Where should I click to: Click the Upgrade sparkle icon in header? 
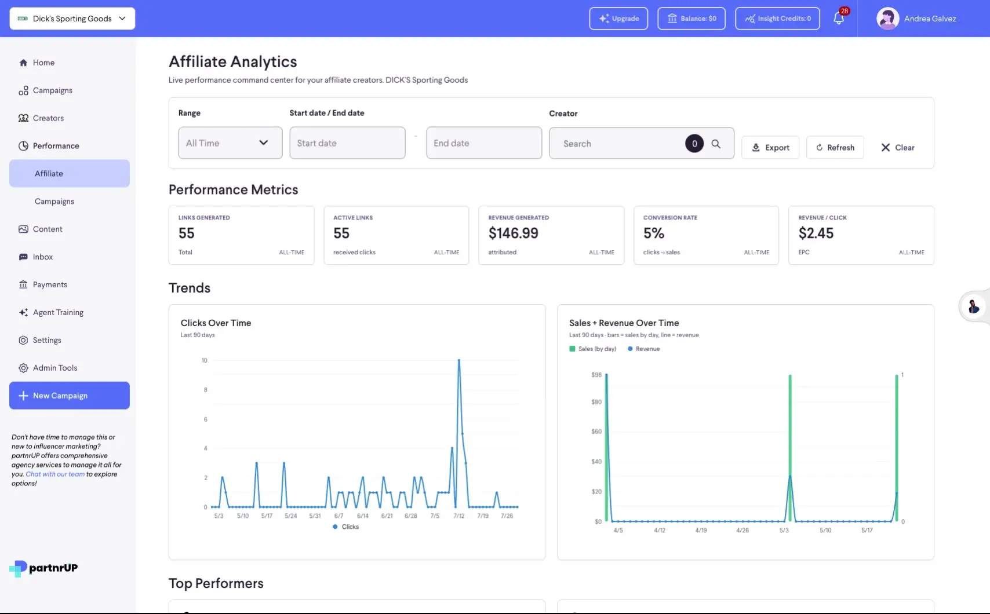(604, 19)
